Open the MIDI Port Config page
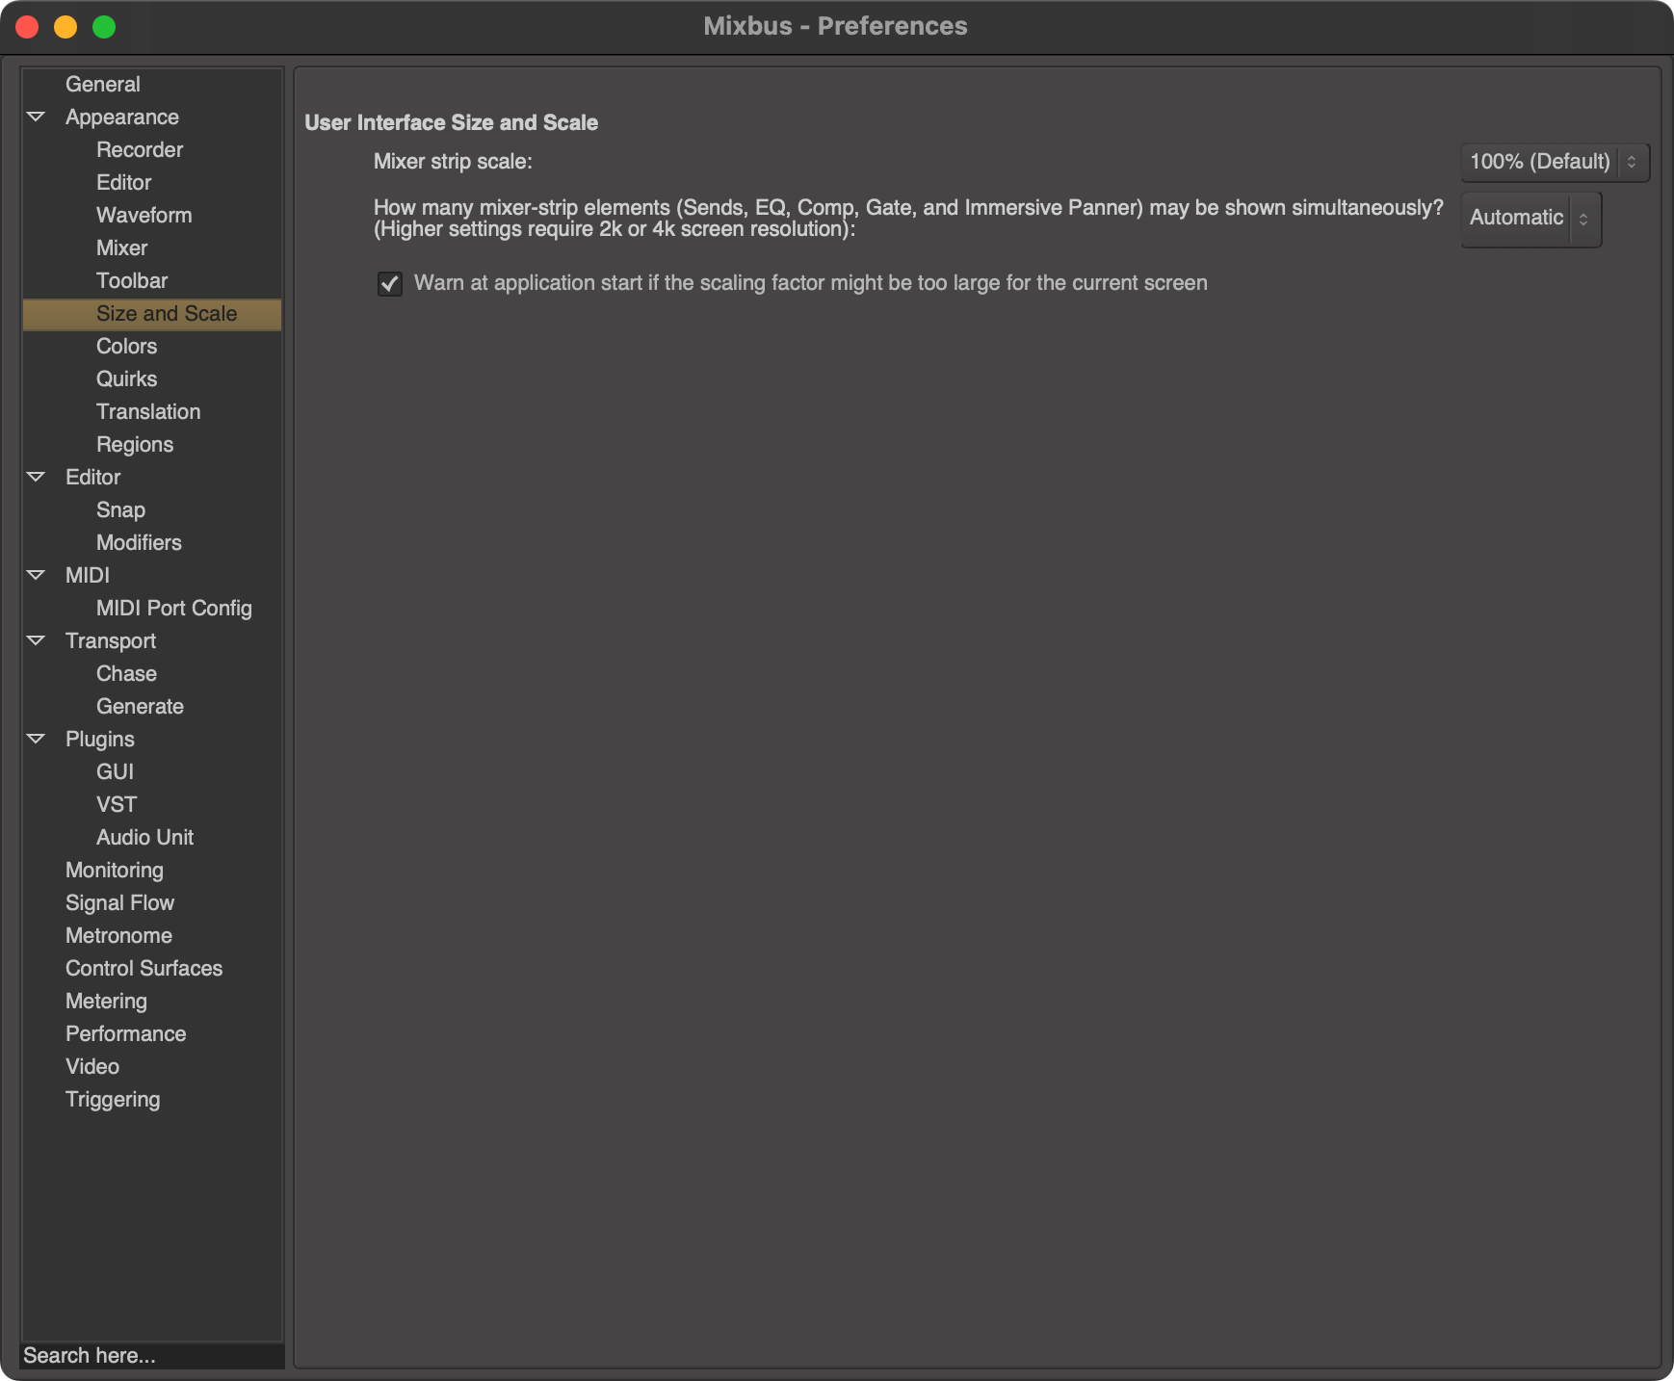 [x=173, y=608]
